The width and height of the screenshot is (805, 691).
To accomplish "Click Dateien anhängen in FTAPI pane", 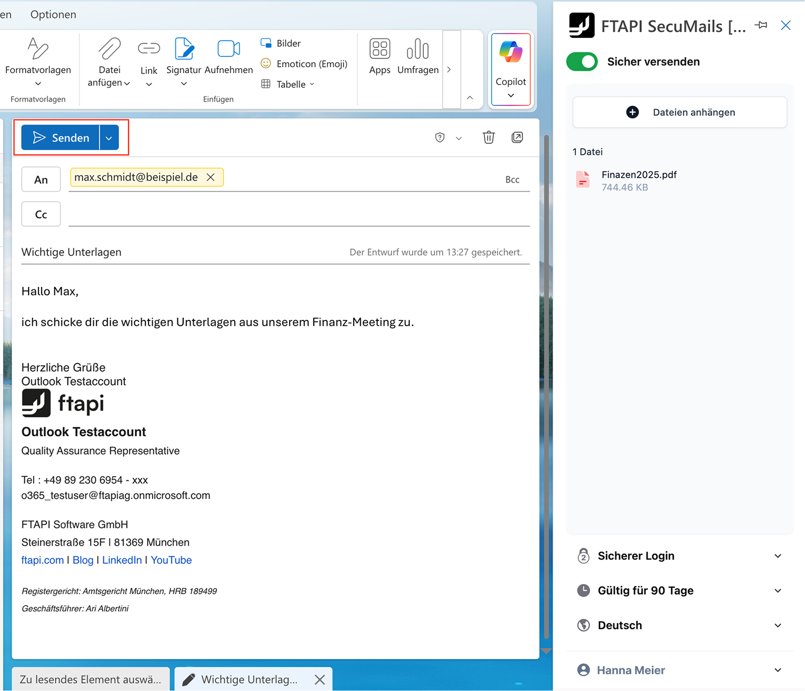I will pos(680,112).
